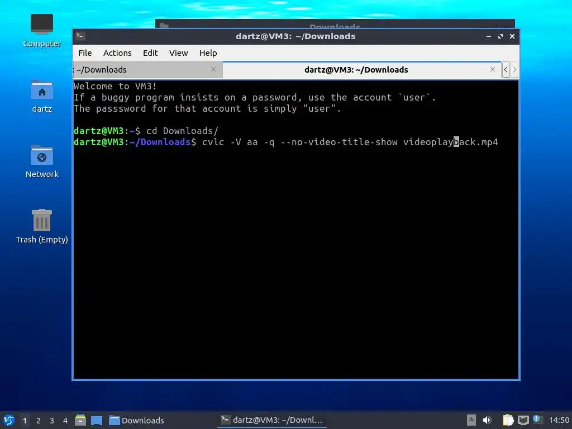572x429 pixels.
Task: Select the dartz@VM3: ~/Downloads tab
Action: [361, 70]
